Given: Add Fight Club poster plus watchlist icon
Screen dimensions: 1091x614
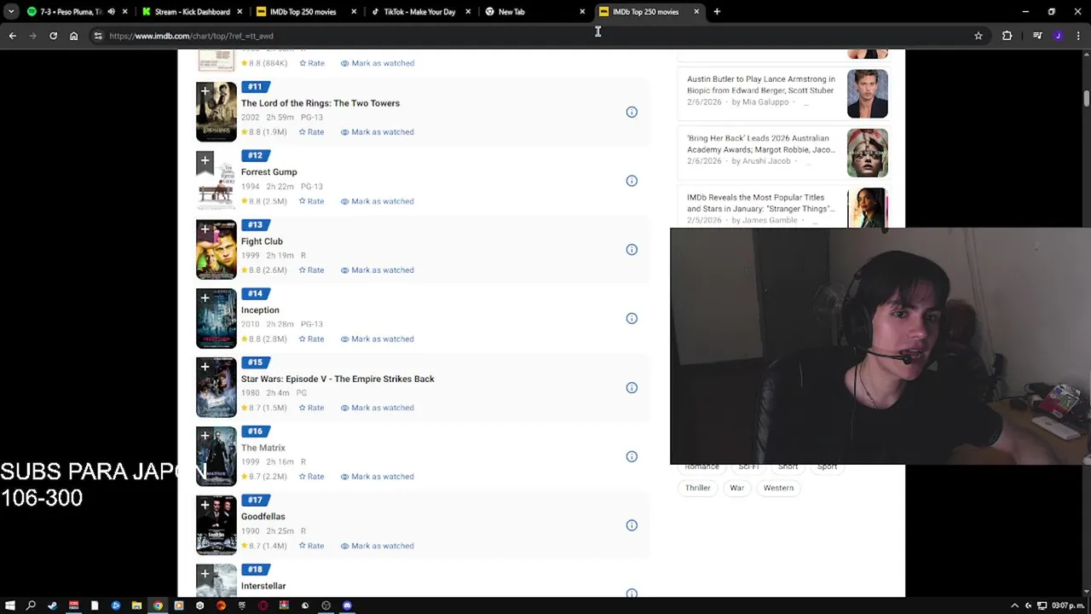Looking at the screenshot, I should point(205,229).
